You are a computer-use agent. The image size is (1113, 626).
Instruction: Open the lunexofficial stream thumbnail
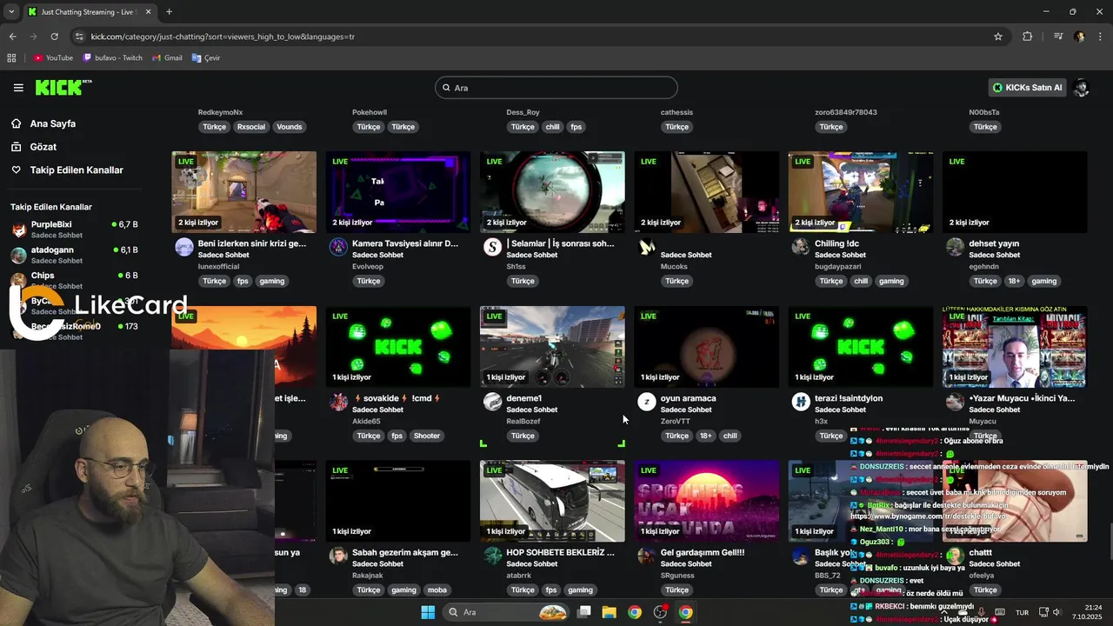(x=243, y=192)
